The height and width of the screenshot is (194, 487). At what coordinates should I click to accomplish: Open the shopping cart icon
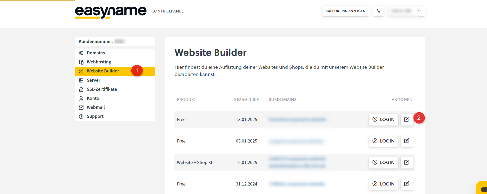[378, 11]
